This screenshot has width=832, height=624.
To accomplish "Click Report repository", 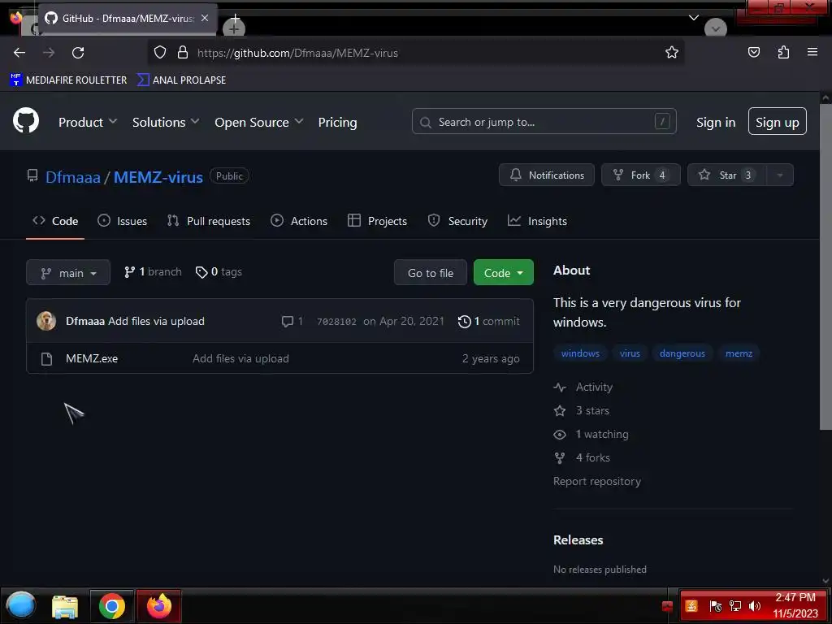I will (597, 481).
